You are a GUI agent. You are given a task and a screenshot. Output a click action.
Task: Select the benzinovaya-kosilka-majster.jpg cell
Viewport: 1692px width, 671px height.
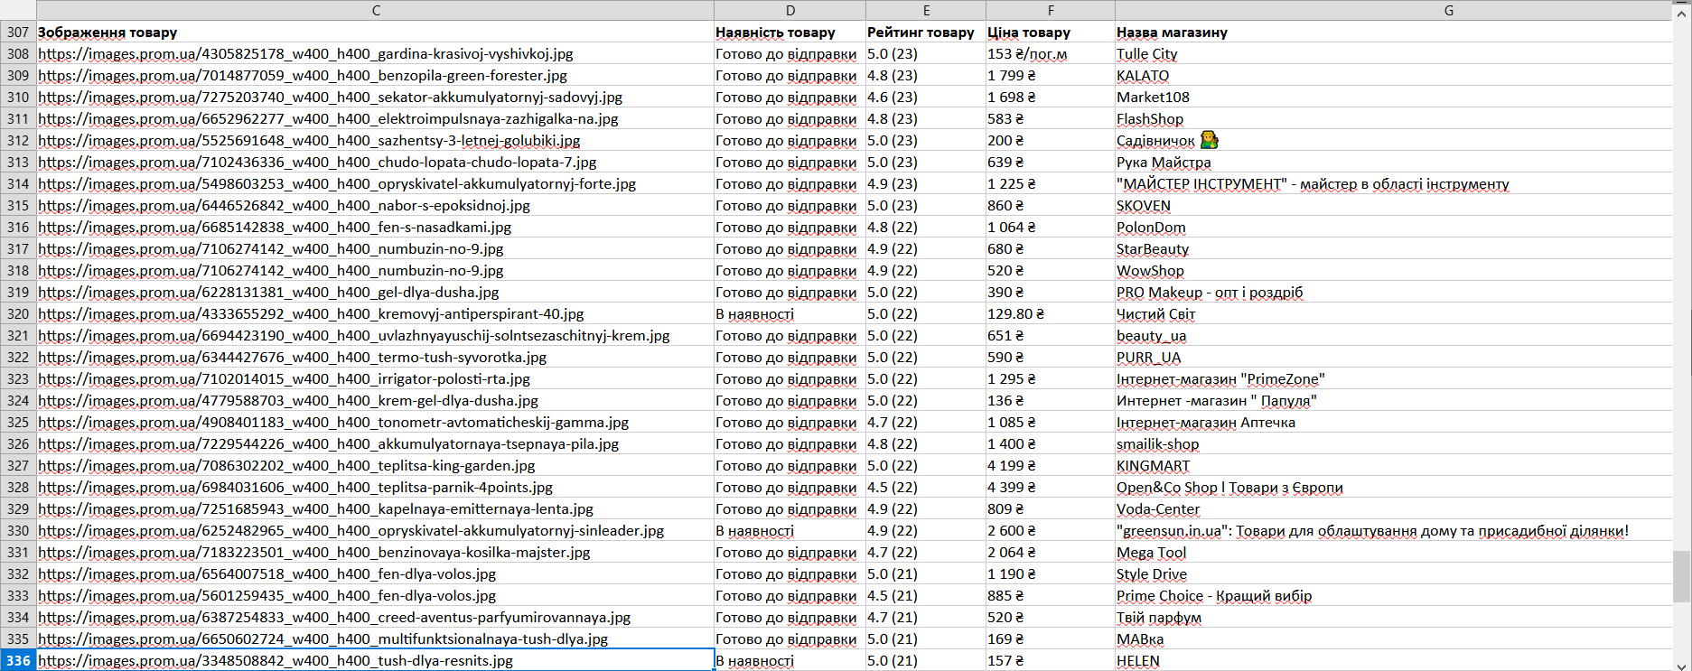375,552
